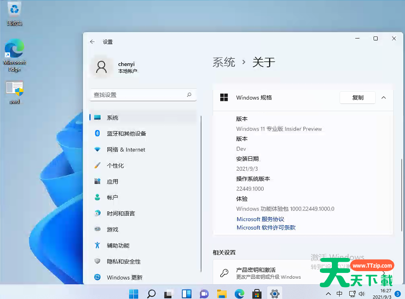Open 辅助功能 settings
The height and width of the screenshot is (299, 405).
click(119, 245)
